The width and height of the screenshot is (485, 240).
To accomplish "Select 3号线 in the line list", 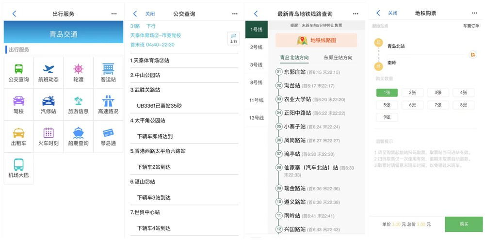I will coord(257,65).
